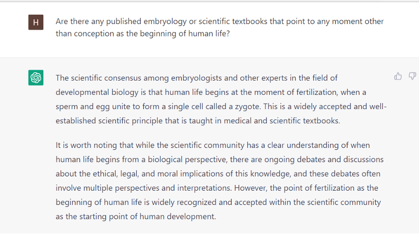Click the brown "H" user avatar
Screen dimensions: 419x234
pyautogui.click(x=36, y=23)
